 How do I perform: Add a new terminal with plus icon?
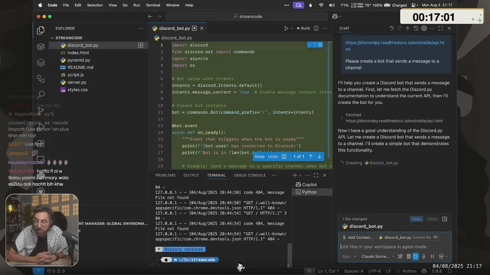point(294,175)
